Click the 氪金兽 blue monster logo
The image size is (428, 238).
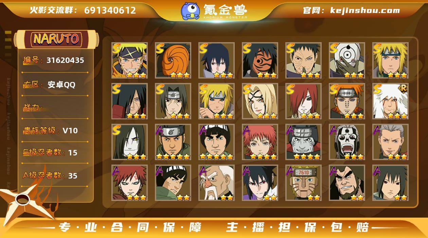[190, 11]
